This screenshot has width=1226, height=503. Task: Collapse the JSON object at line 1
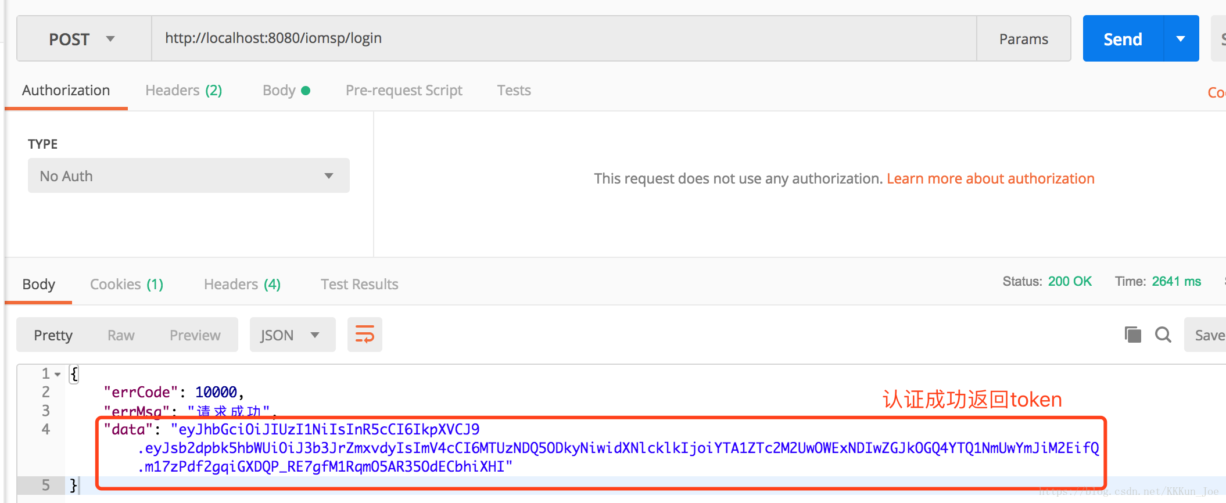pos(58,374)
